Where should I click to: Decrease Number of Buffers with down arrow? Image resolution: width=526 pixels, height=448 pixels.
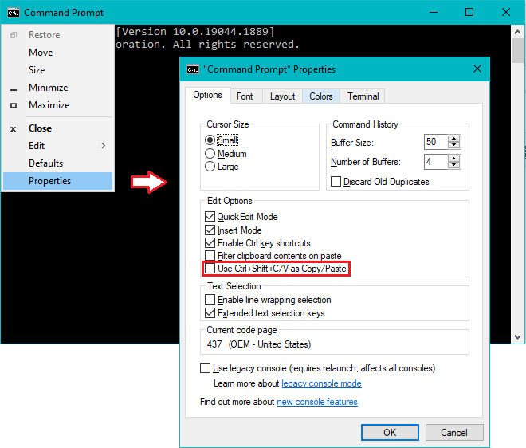click(x=454, y=165)
